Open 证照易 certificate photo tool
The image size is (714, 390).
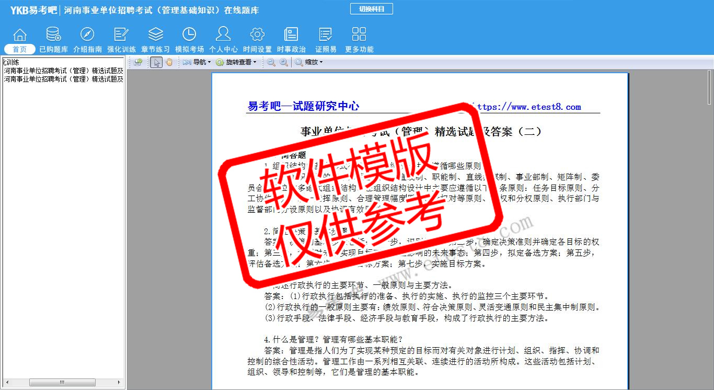[x=326, y=40]
